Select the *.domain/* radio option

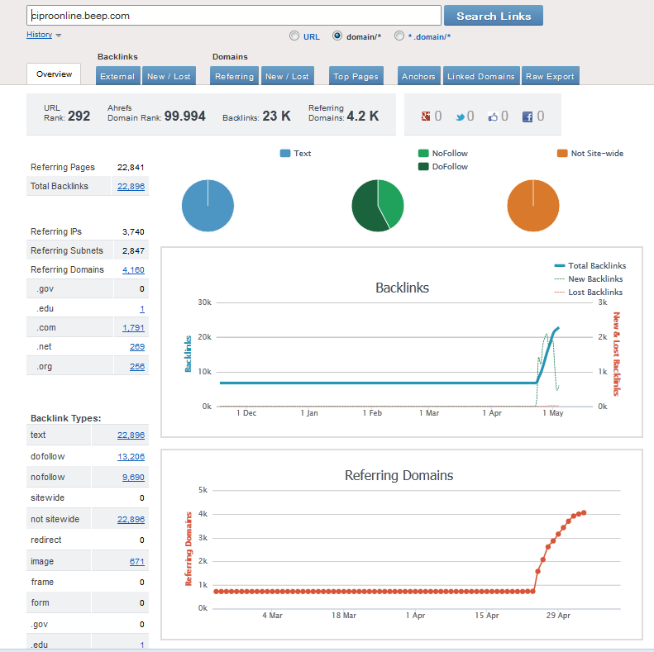tap(399, 36)
